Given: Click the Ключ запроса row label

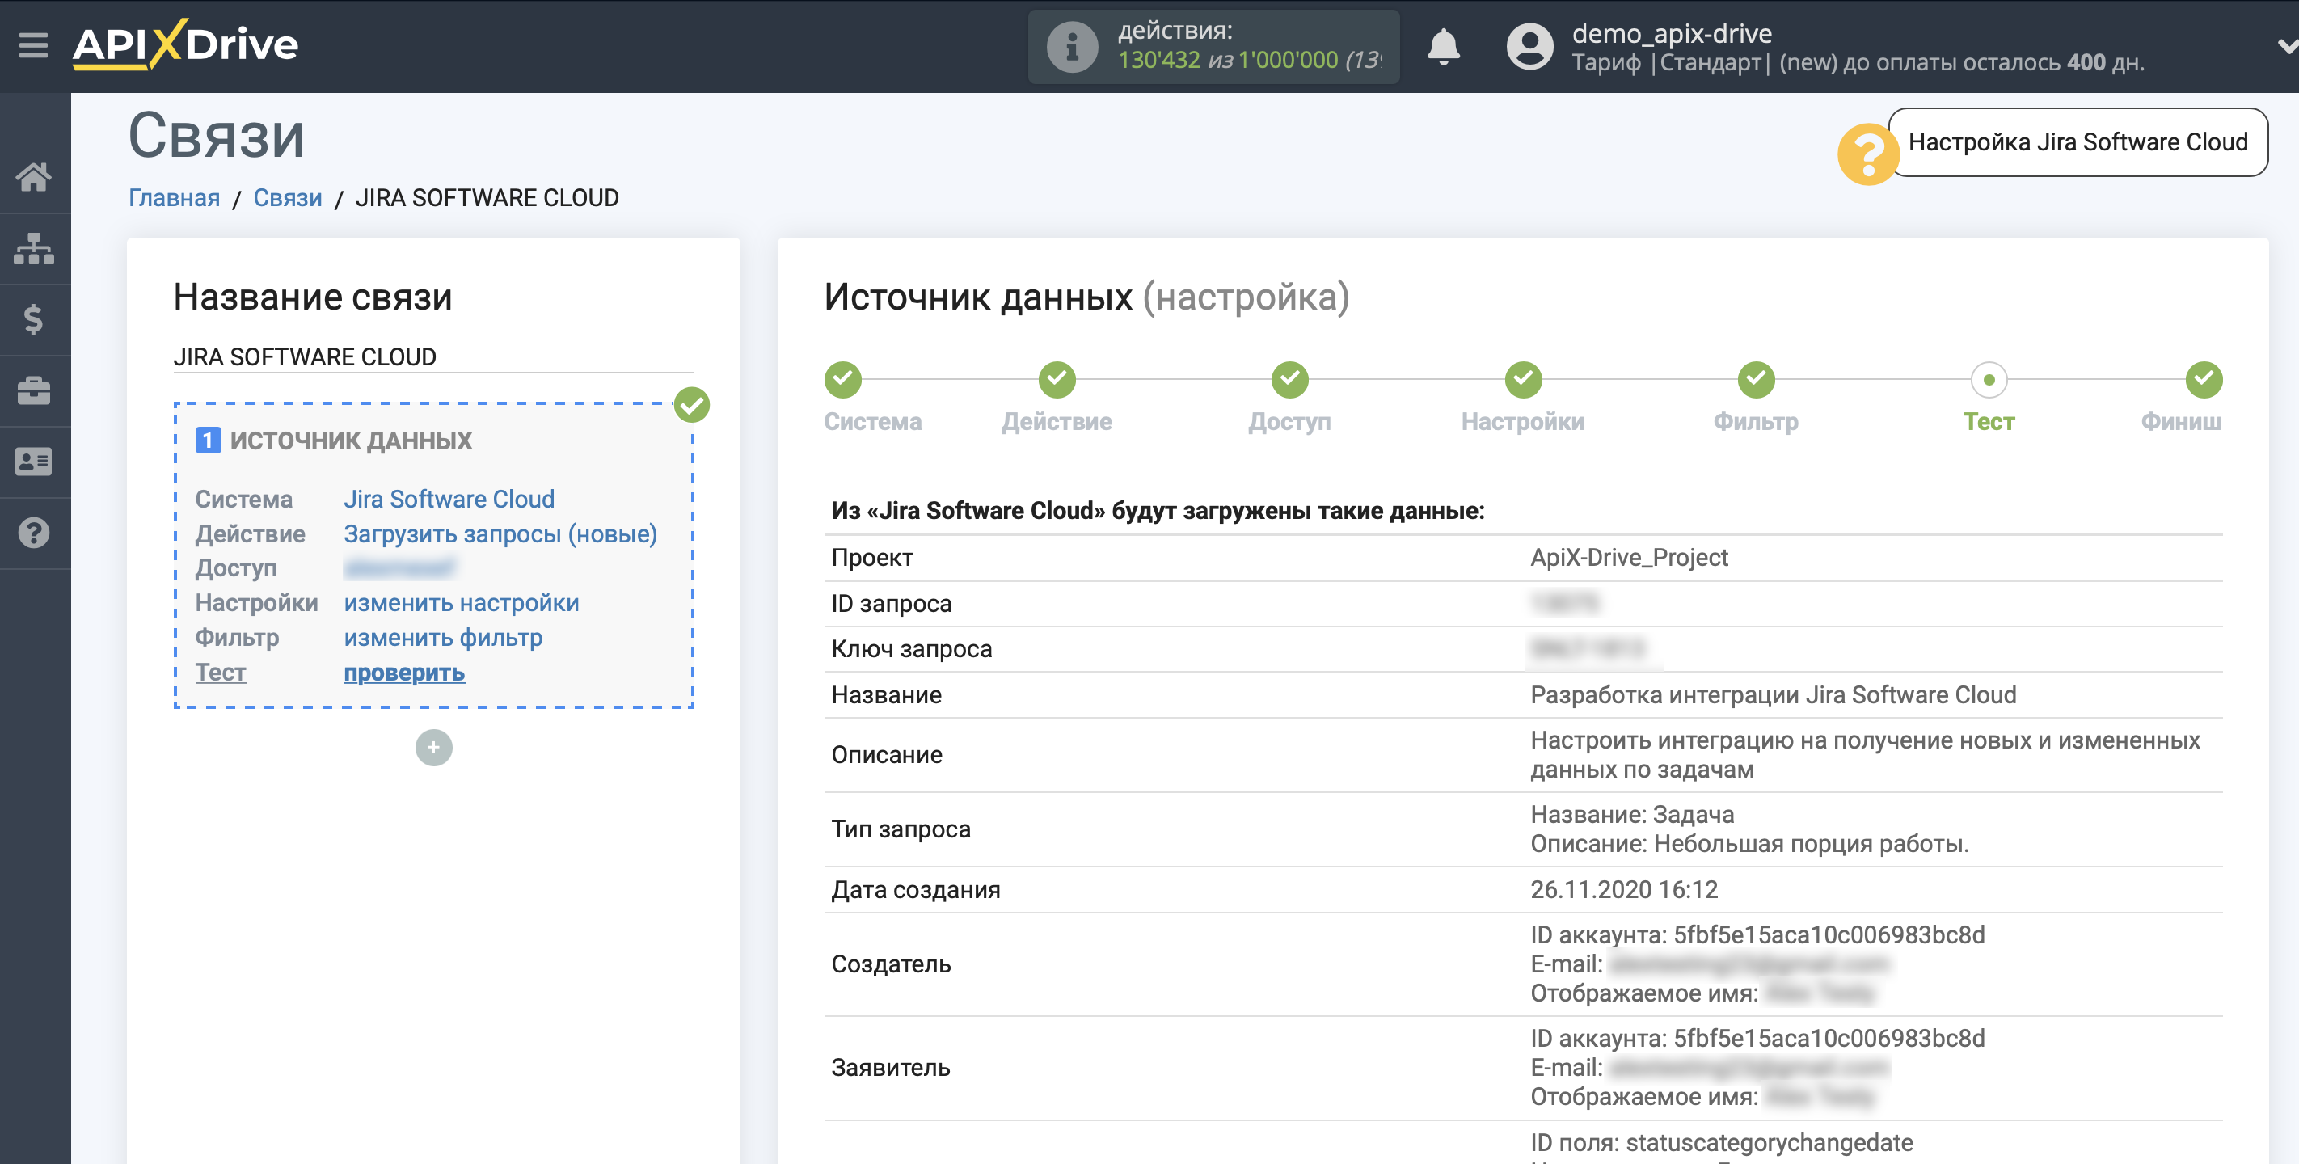Looking at the screenshot, I should coord(911,649).
